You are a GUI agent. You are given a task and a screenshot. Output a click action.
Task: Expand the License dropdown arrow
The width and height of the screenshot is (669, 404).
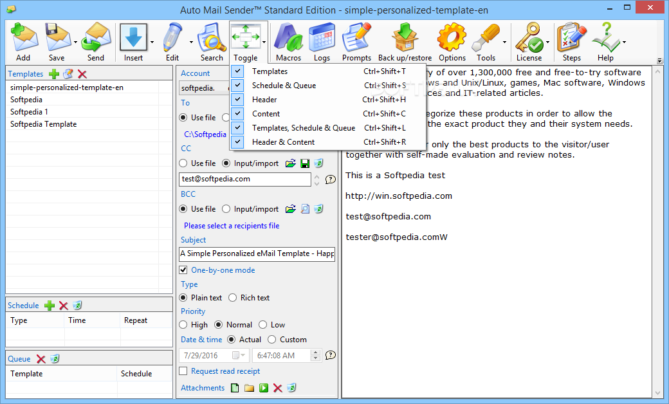pos(548,42)
